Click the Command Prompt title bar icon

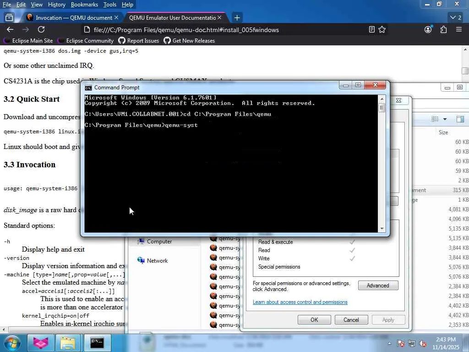[x=88, y=88]
